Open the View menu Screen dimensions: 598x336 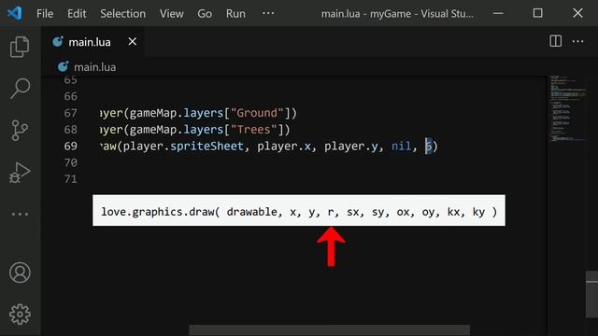pos(172,14)
